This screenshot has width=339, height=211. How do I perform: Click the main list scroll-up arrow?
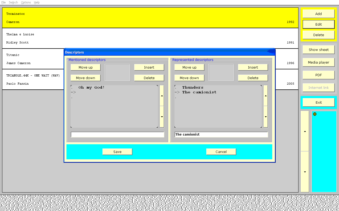[x=305, y=131]
